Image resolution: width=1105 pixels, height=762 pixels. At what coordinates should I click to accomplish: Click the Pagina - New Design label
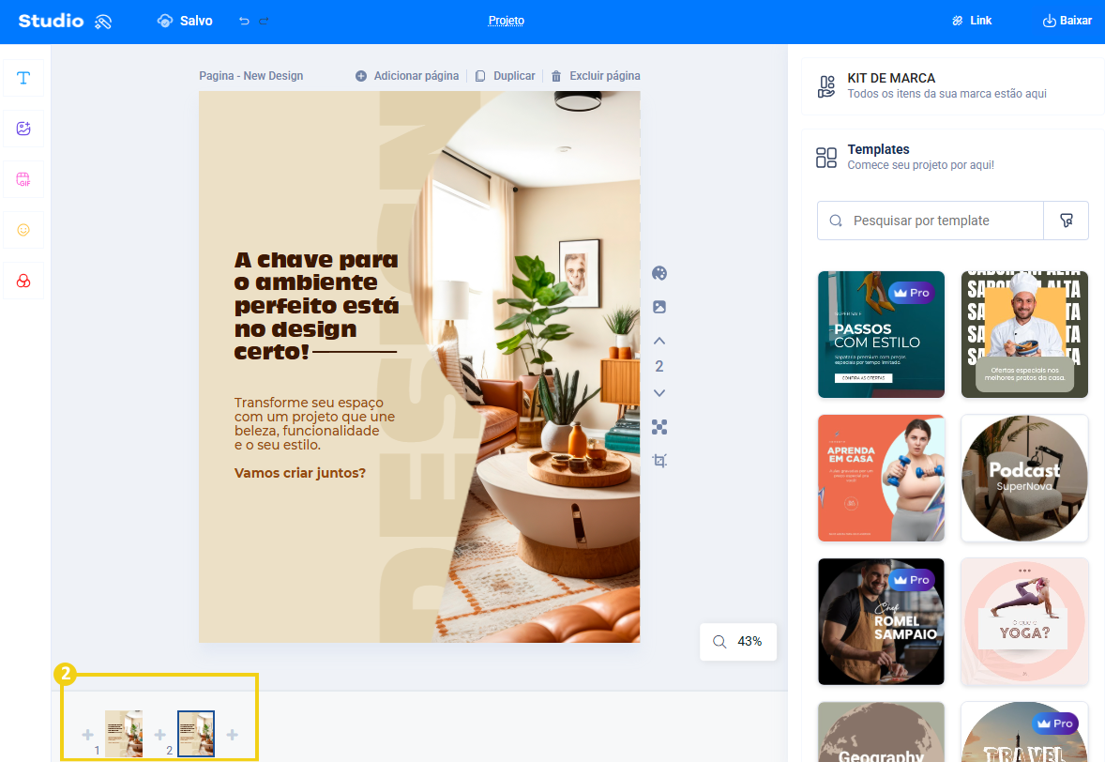(250, 75)
